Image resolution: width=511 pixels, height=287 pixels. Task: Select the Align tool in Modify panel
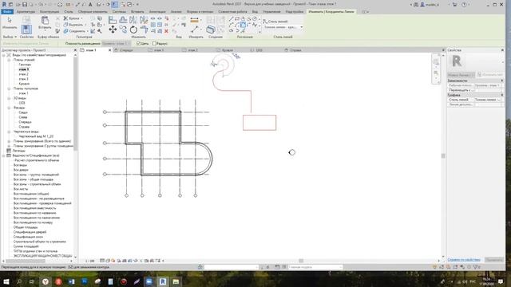[113, 20]
